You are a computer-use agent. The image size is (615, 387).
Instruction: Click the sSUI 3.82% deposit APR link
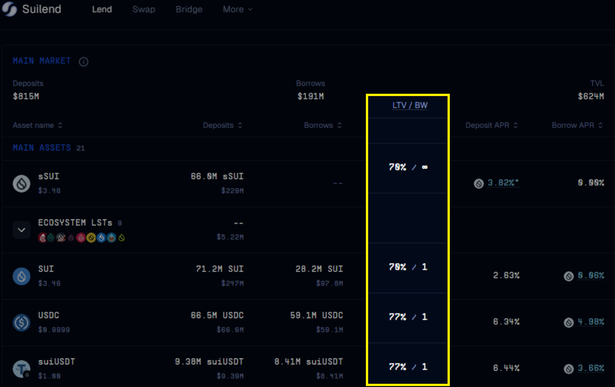(503, 183)
